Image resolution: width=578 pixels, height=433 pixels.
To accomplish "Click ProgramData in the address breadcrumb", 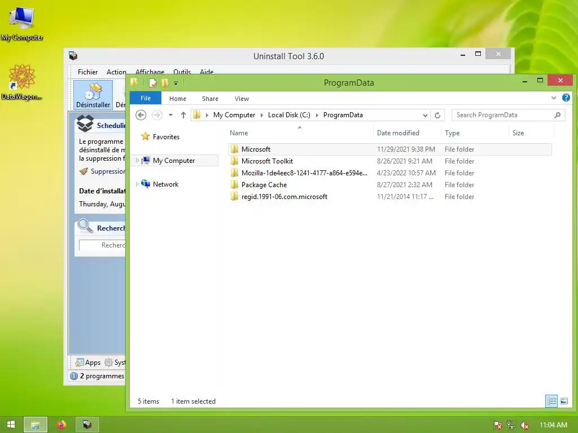I will (x=343, y=115).
